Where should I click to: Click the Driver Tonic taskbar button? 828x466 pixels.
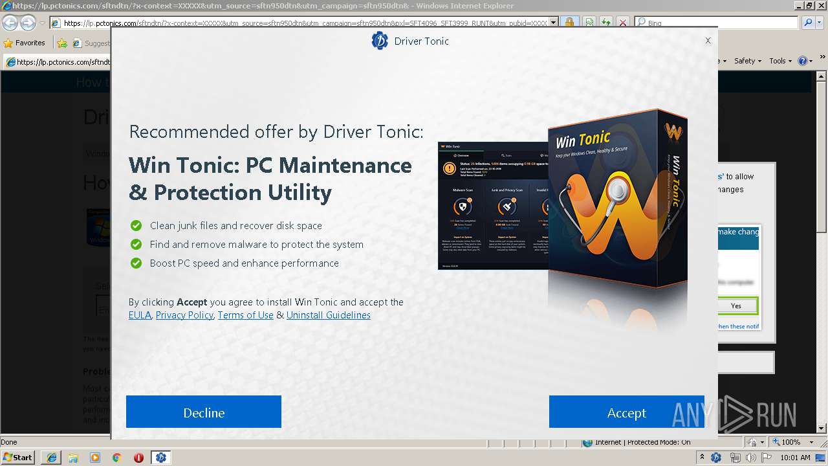(161, 458)
